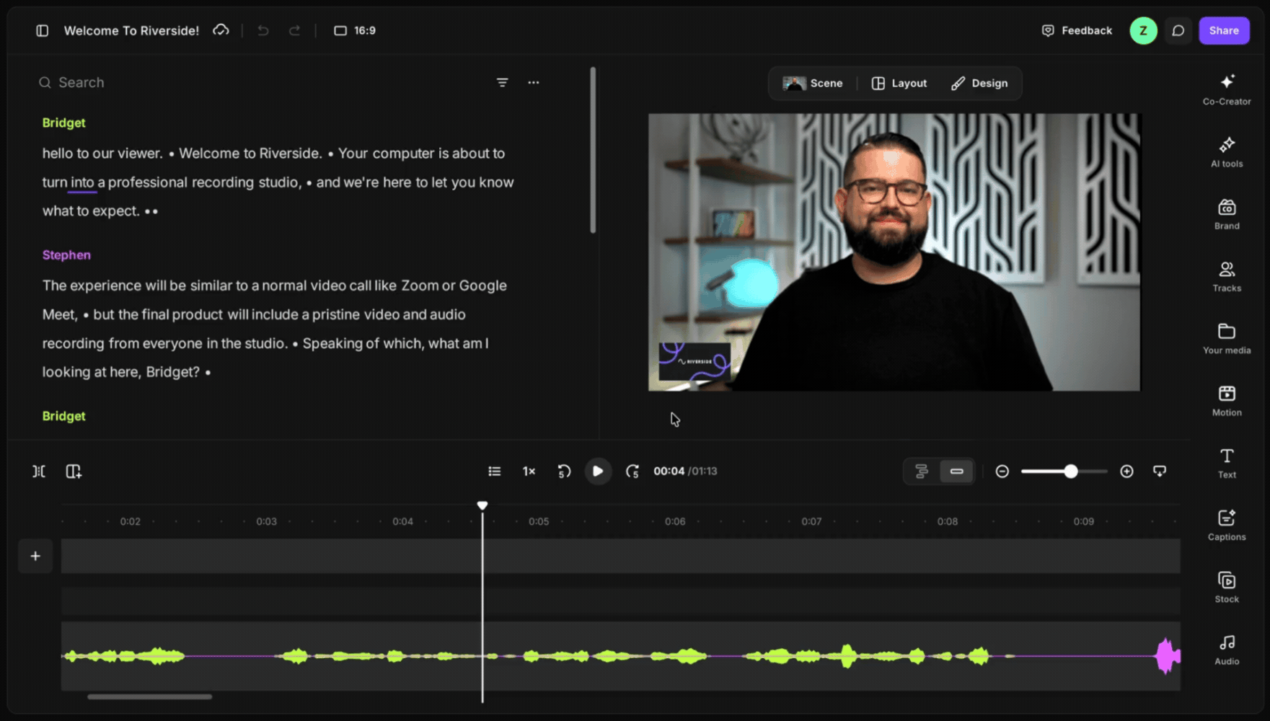This screenshot has height=721, width=1270.
Task: Open the Captions panel
Action: [1227, 525]
